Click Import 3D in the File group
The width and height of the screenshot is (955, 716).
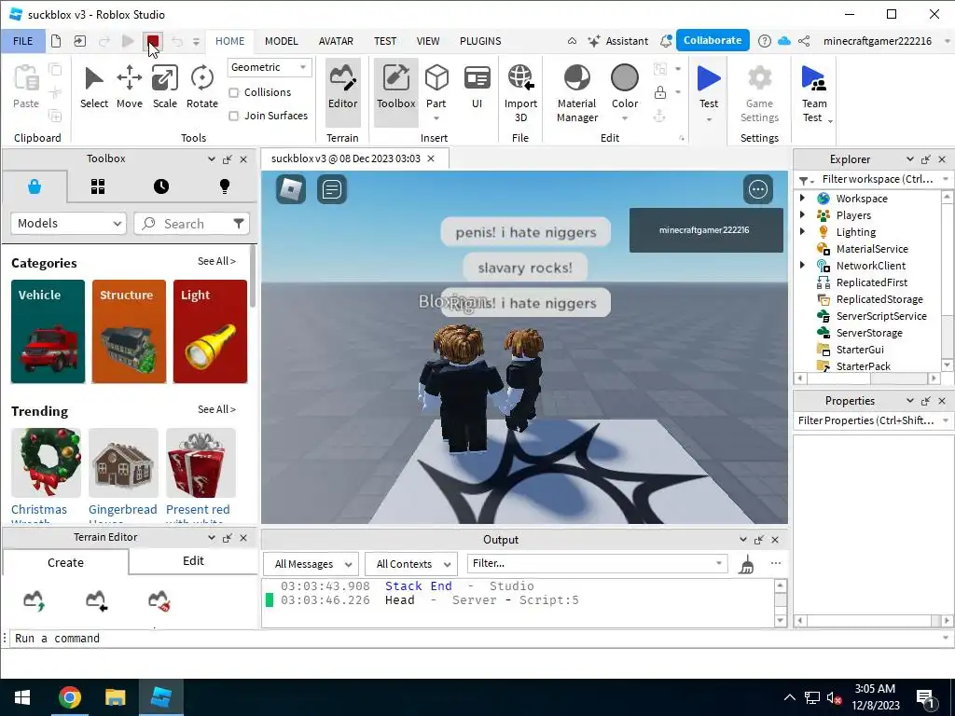(x=520, y=94)
